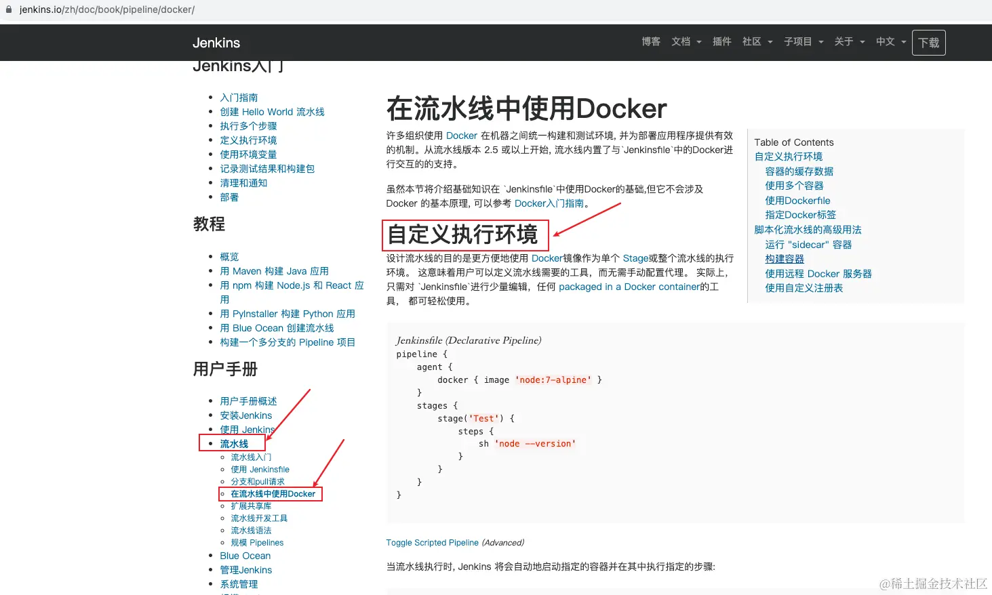Open the inline Stage link

635,258
